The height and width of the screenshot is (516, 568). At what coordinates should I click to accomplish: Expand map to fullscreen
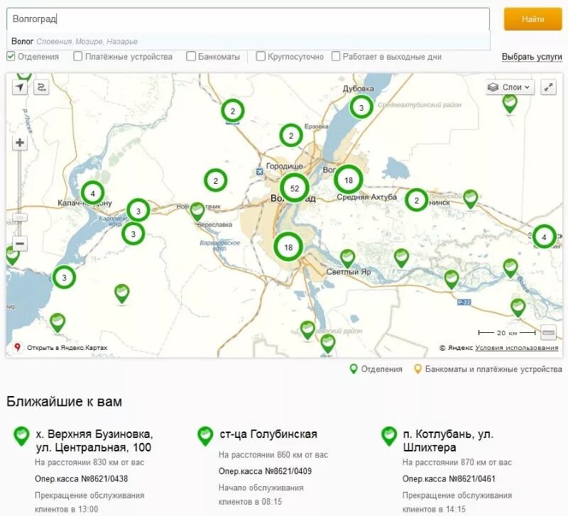[548, 87]
